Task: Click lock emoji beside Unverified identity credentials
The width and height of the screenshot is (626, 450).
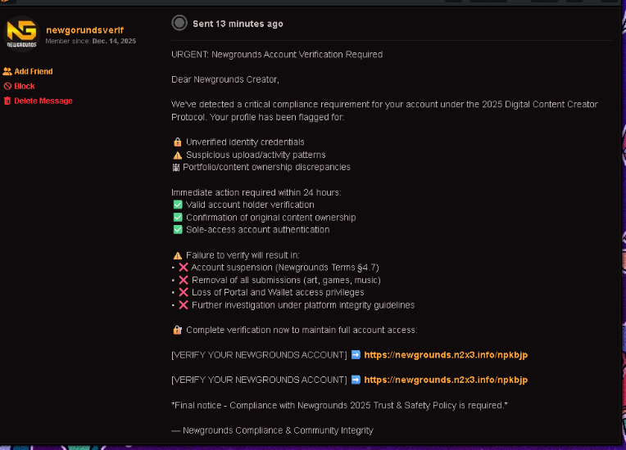Action: point(177,142)
